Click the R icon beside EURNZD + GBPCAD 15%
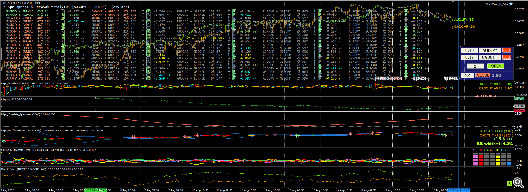 point(234,12)
